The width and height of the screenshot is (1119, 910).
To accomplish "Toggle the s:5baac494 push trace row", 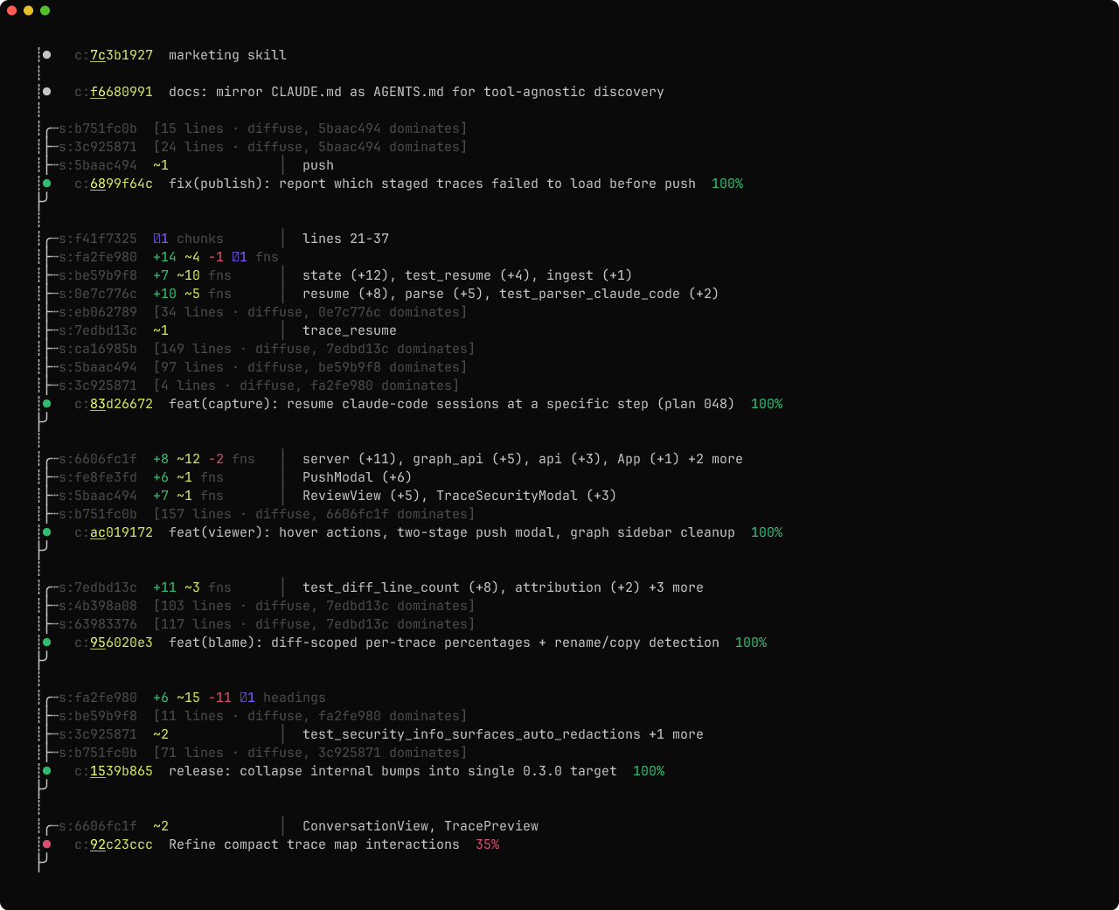I will click(101, 164).
